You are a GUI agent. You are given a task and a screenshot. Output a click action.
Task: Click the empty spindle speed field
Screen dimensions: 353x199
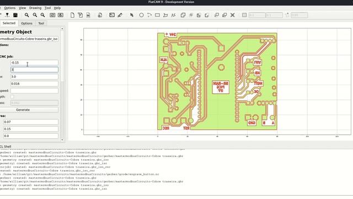point(34,91)
